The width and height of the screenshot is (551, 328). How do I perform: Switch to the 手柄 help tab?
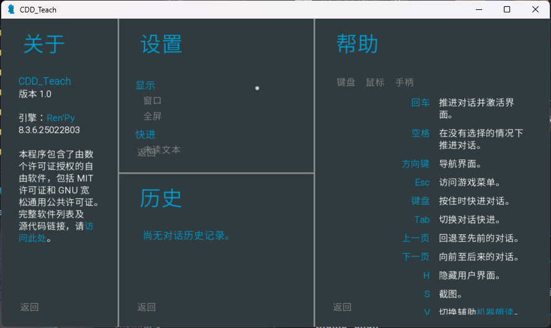[405, 82]
